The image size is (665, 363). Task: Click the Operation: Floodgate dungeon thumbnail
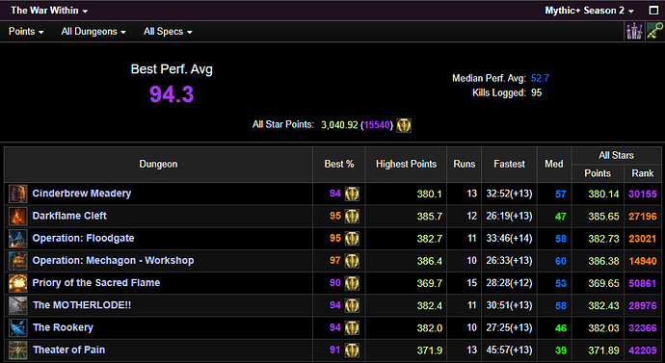coord(18,239)
